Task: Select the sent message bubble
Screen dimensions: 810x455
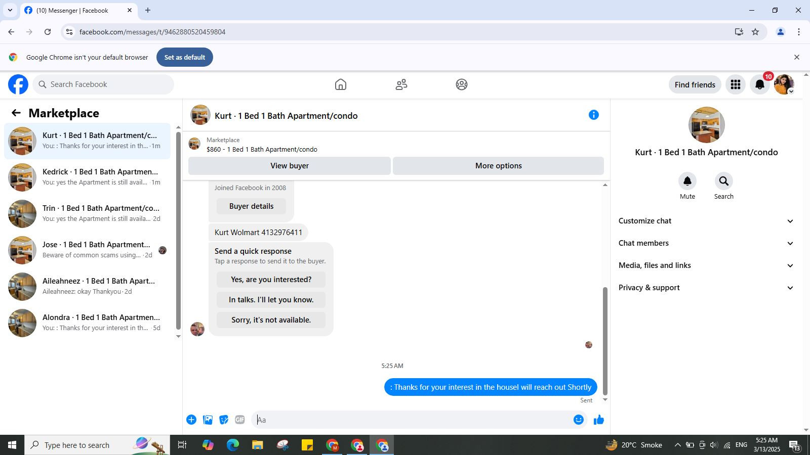Action: (491, 387)
